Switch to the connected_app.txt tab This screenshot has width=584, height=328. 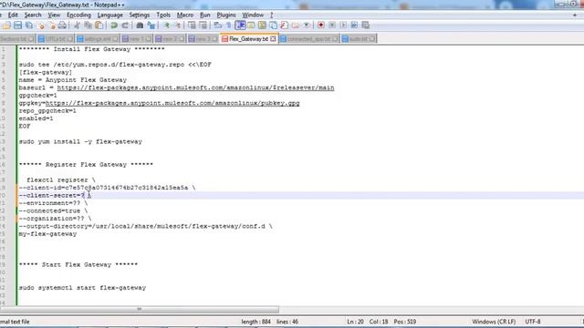click(309, 38)
